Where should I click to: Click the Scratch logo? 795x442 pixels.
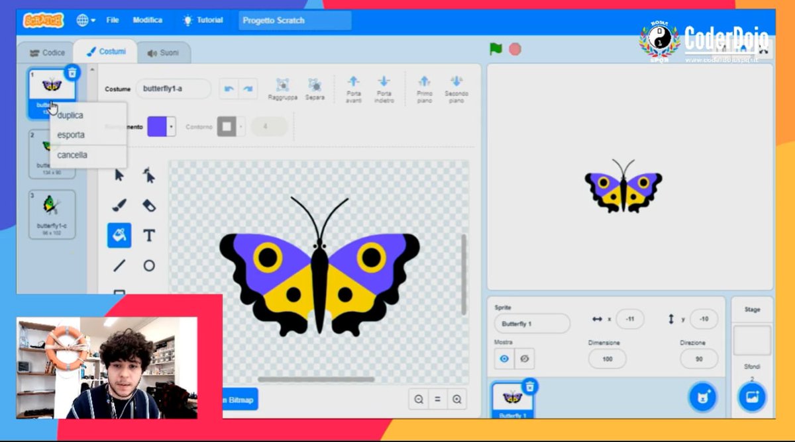44,21
